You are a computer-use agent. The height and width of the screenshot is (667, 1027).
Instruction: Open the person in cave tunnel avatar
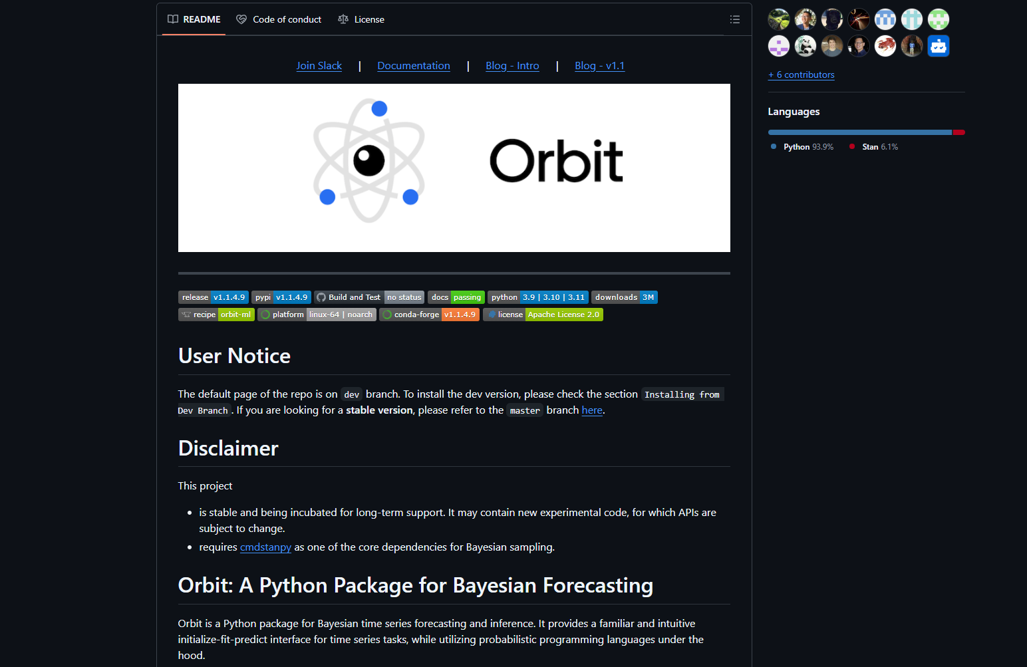click(912, 46)
